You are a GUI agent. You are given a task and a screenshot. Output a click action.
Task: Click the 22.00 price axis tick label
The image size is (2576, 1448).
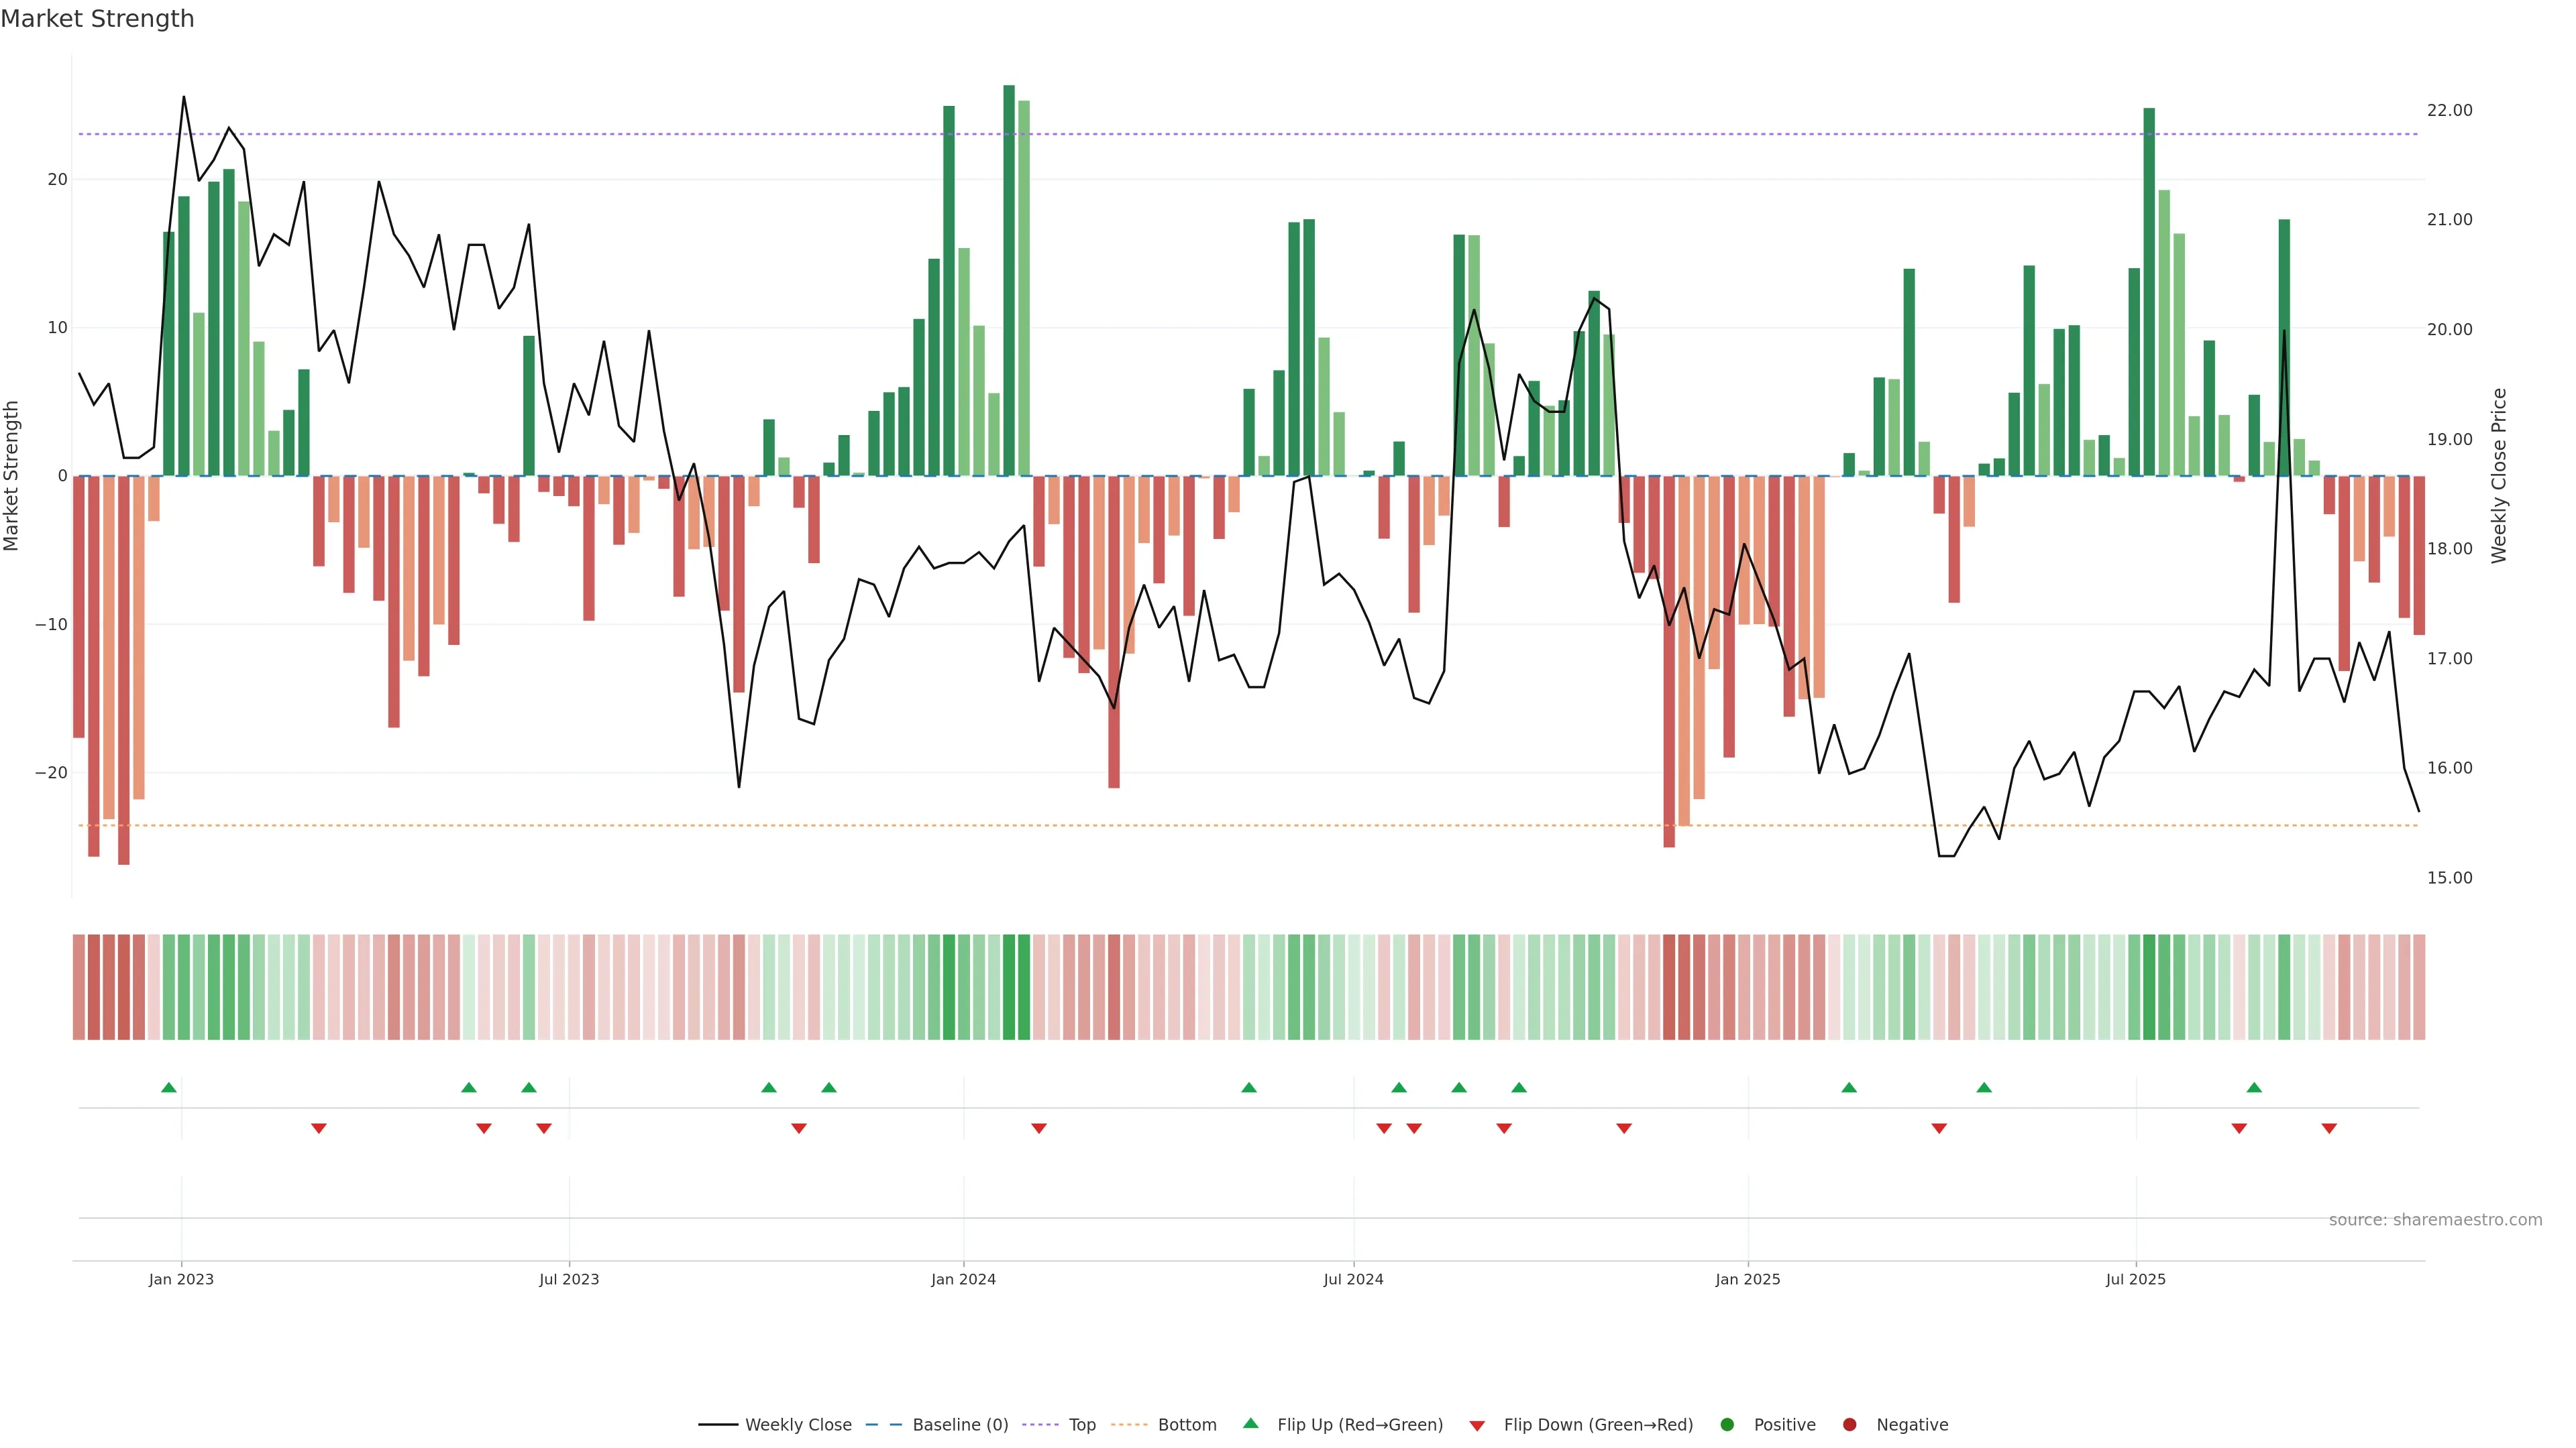tap(2449, 110)
